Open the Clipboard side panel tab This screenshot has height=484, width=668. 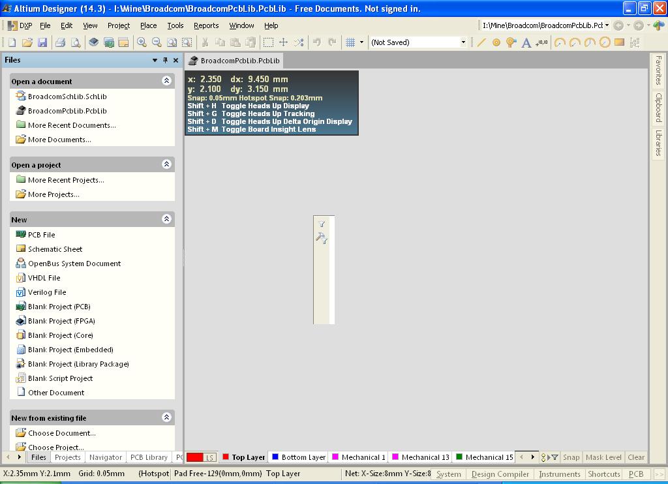click(659, 107)
